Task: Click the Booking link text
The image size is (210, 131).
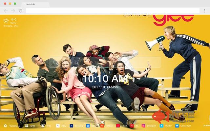Action: click(x=79, y=126)
